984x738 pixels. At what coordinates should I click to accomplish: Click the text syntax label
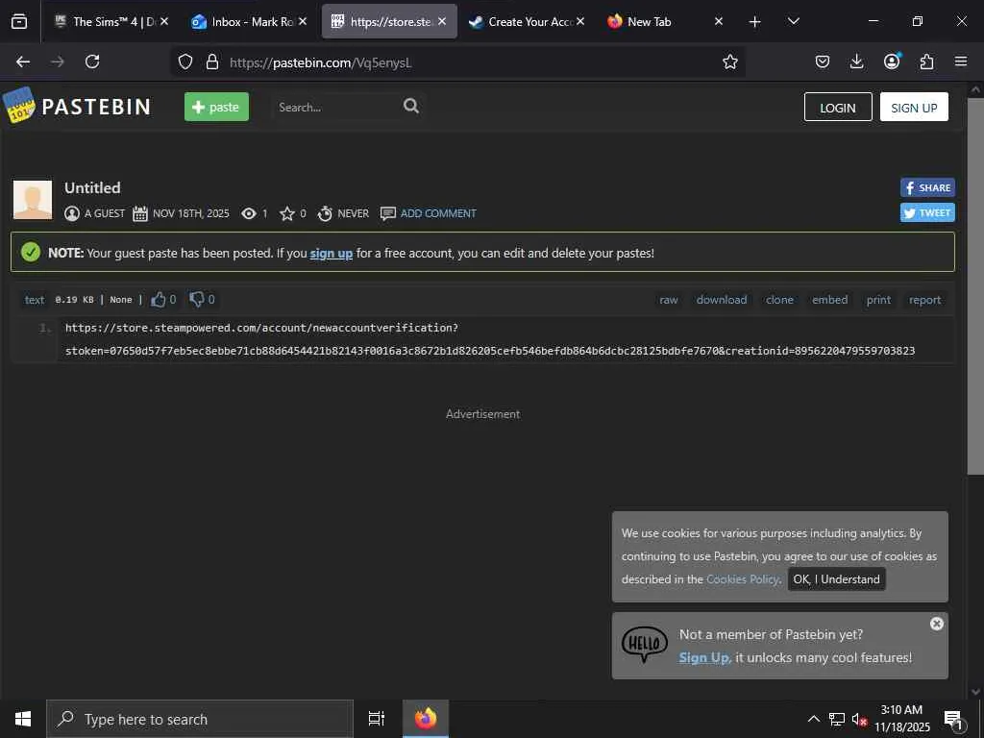35,300
